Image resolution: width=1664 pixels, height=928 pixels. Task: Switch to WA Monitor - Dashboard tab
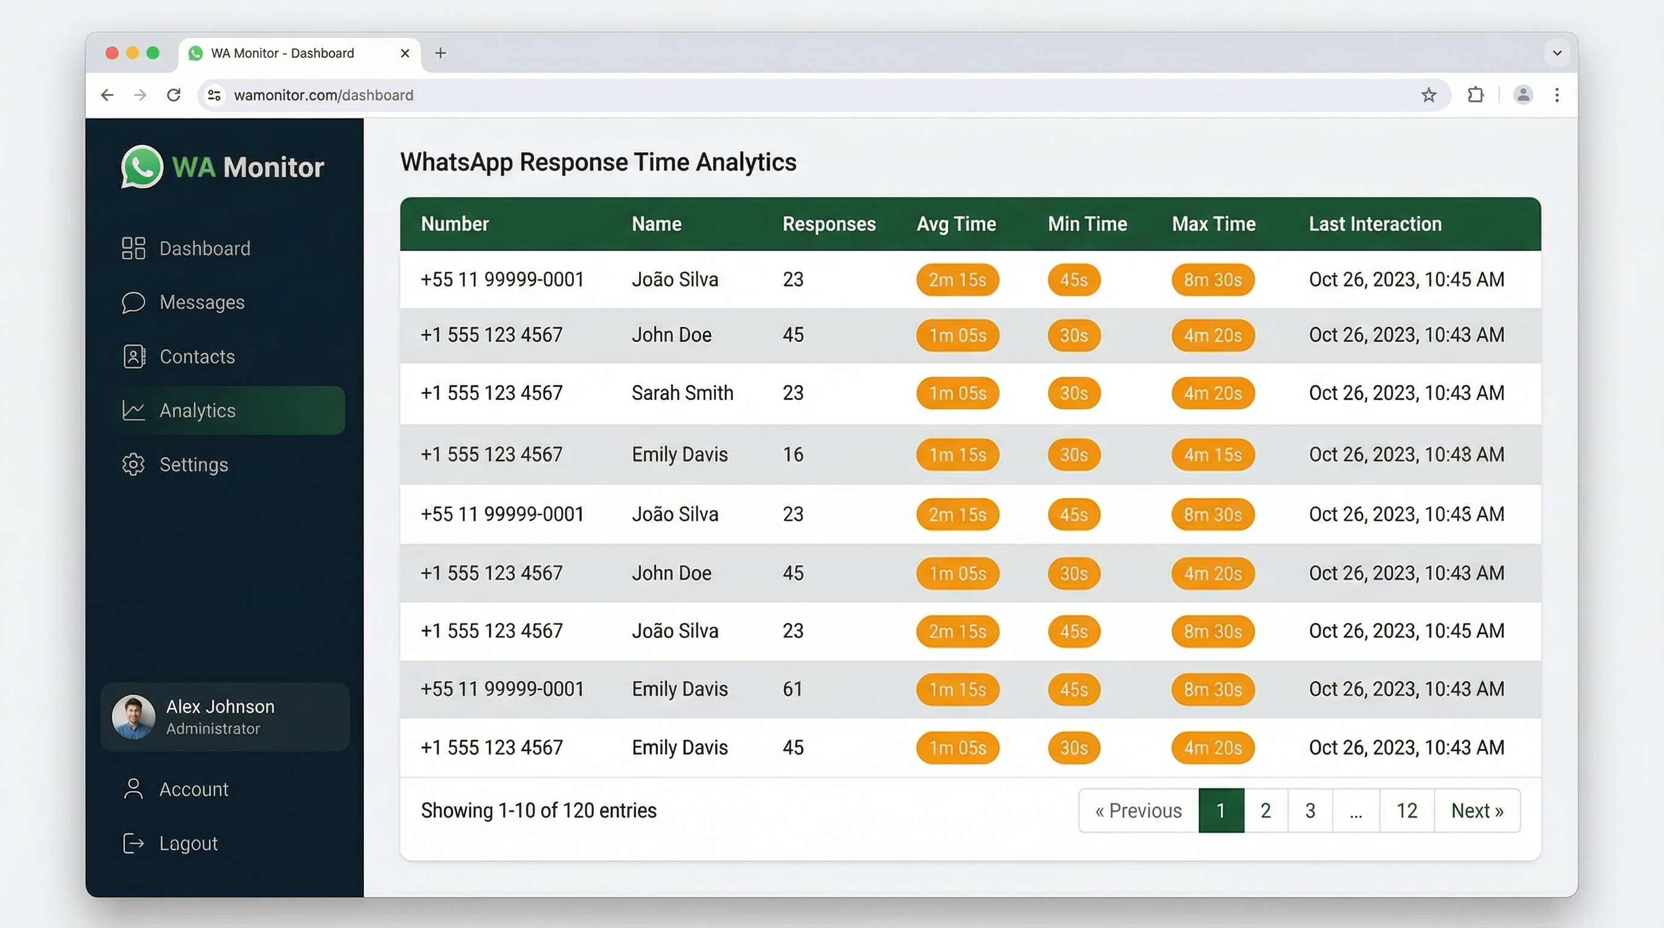[x=282, y=53]
